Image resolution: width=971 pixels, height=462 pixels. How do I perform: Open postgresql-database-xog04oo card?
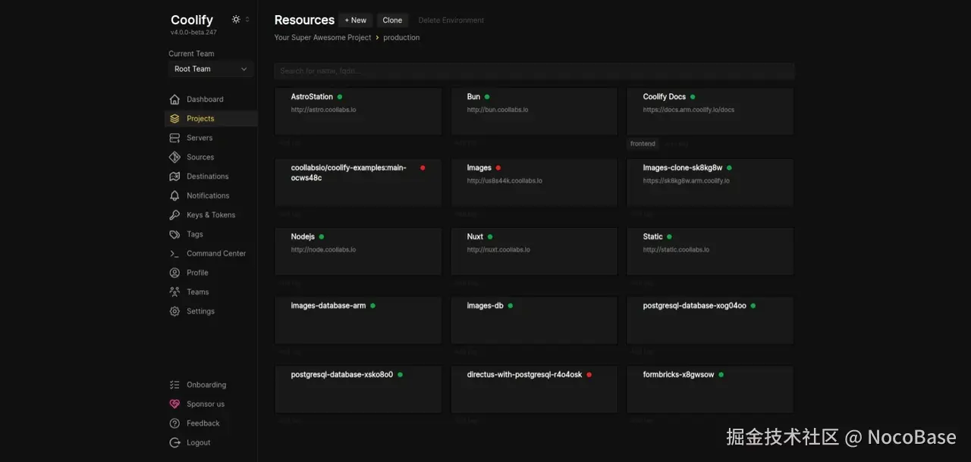click(x=710, y=320)
